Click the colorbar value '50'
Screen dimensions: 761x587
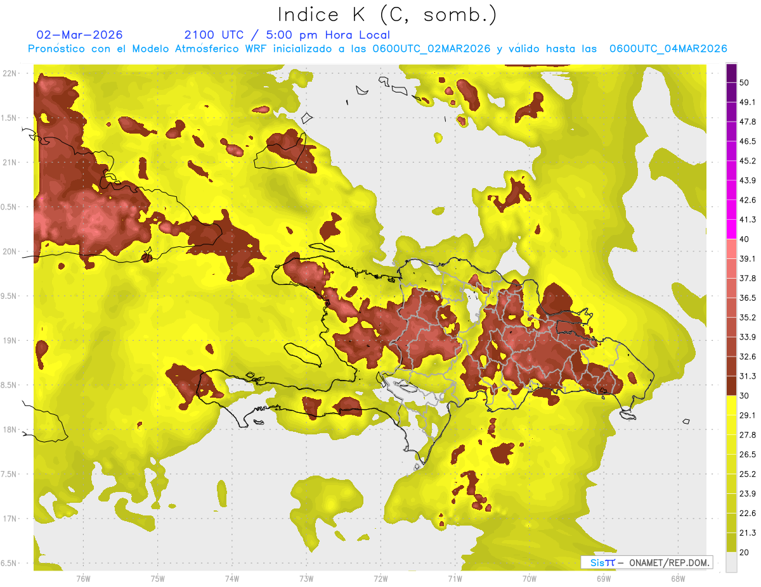[745, 83]
